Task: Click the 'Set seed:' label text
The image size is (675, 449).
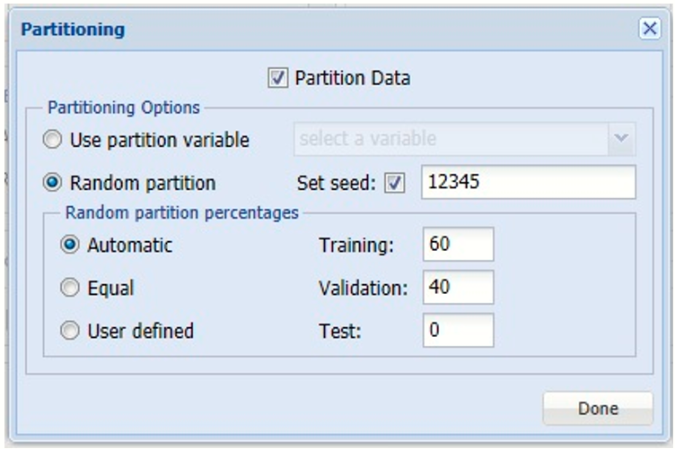Action: (x=337, y=183)
